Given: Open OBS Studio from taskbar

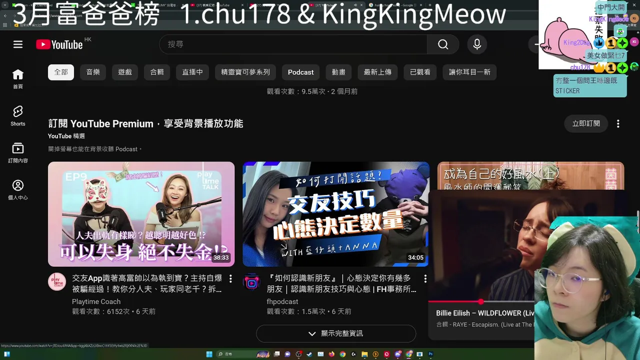Looking at the screenshot, I should [299, 354].
